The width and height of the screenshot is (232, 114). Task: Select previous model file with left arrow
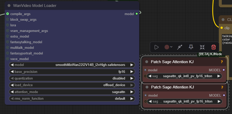(12, 65)
